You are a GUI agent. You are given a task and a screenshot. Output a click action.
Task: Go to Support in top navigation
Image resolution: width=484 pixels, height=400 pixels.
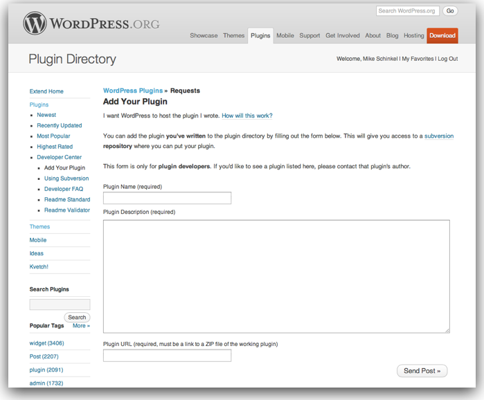[x=310, y=35]
